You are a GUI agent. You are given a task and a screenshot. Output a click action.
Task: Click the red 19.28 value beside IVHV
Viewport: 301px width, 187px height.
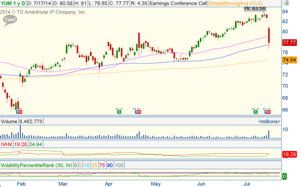(x=21, y=144)
